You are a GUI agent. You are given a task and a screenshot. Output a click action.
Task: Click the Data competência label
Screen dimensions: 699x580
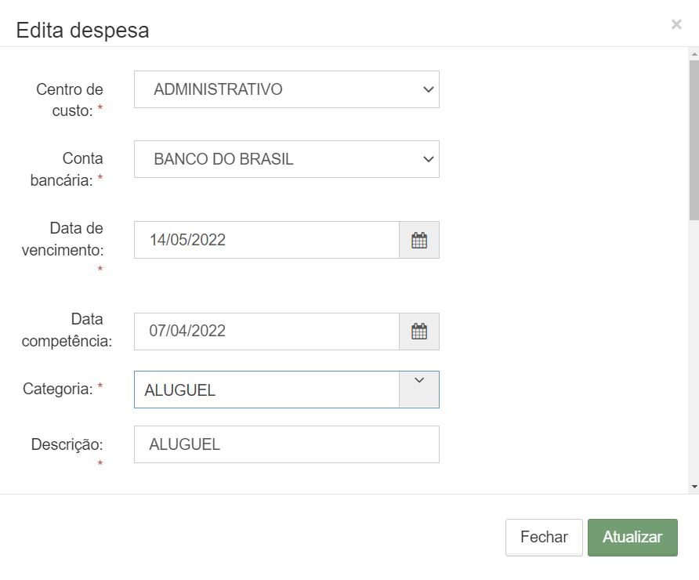click(67, 330)
